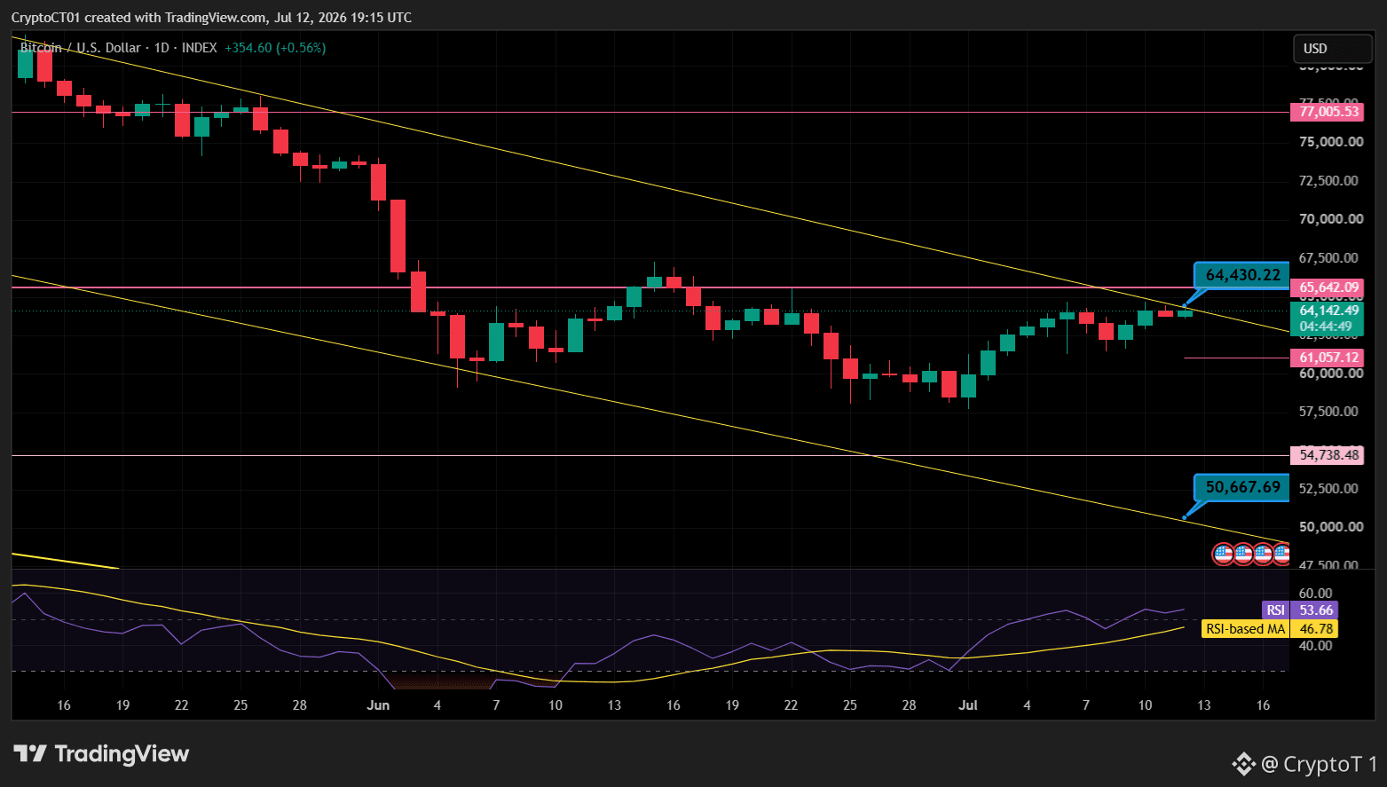Click the July 16 date label
Image resolution: width=1387 pixels, height=787 pixels.
(1263, 705)
